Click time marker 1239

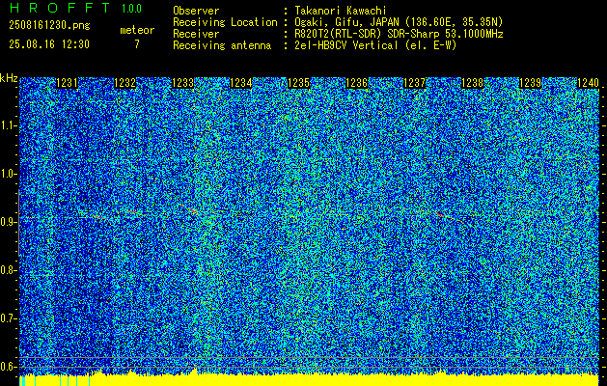coord(531,83)
